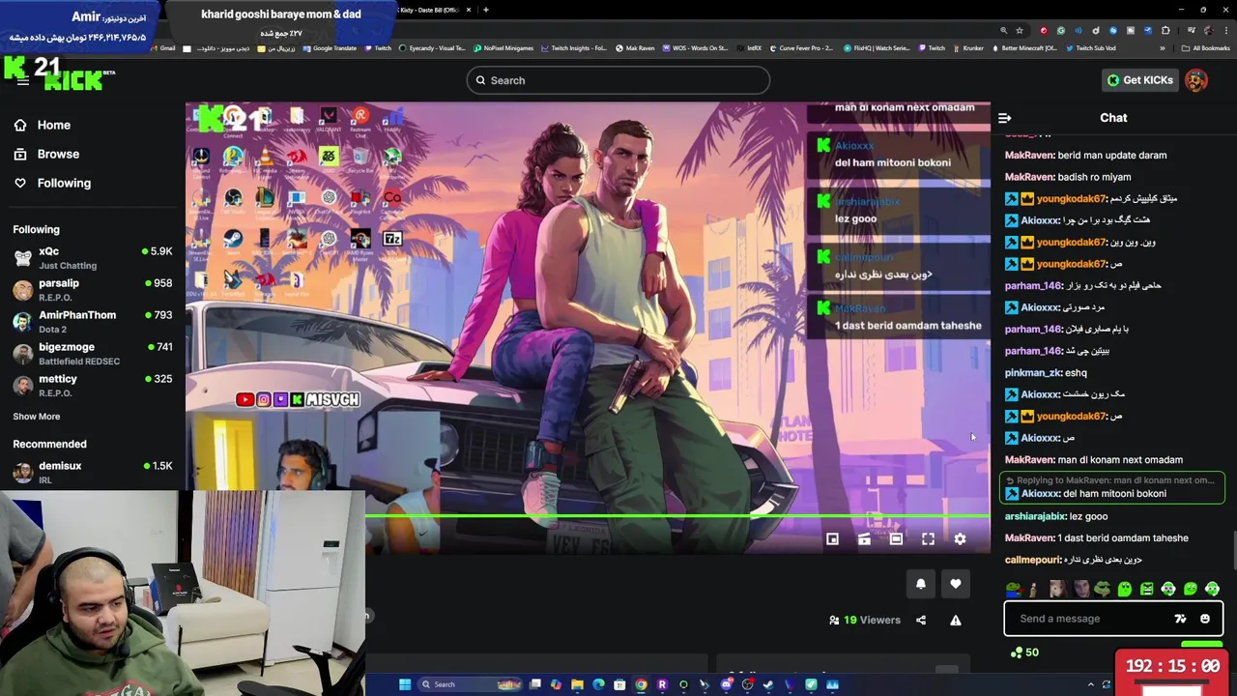This screenshot has width=1237, height=696.
Task: Open bigezmoge channel from sidebar
Action: [x=92, y=353]
